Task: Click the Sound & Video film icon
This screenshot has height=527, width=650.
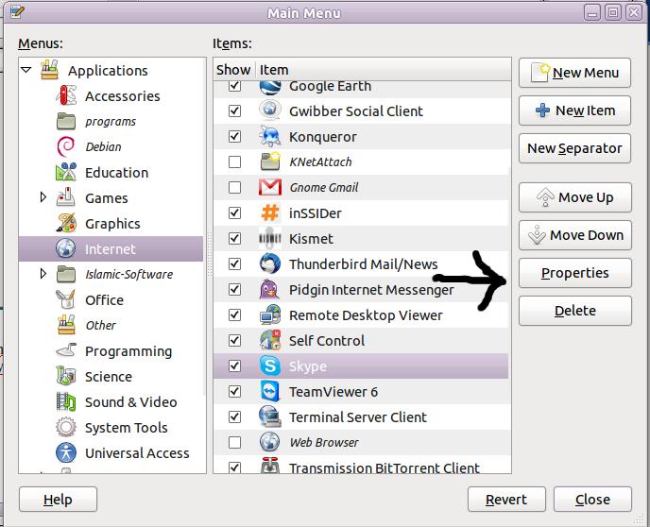Action: click(66, 402)
